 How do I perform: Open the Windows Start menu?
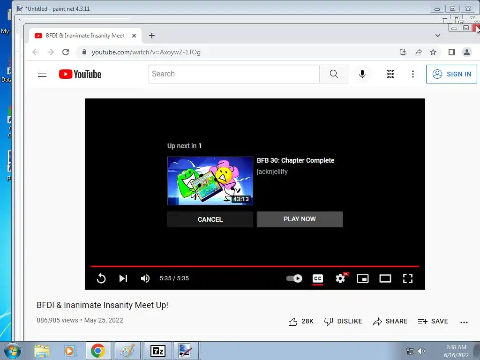12,351
